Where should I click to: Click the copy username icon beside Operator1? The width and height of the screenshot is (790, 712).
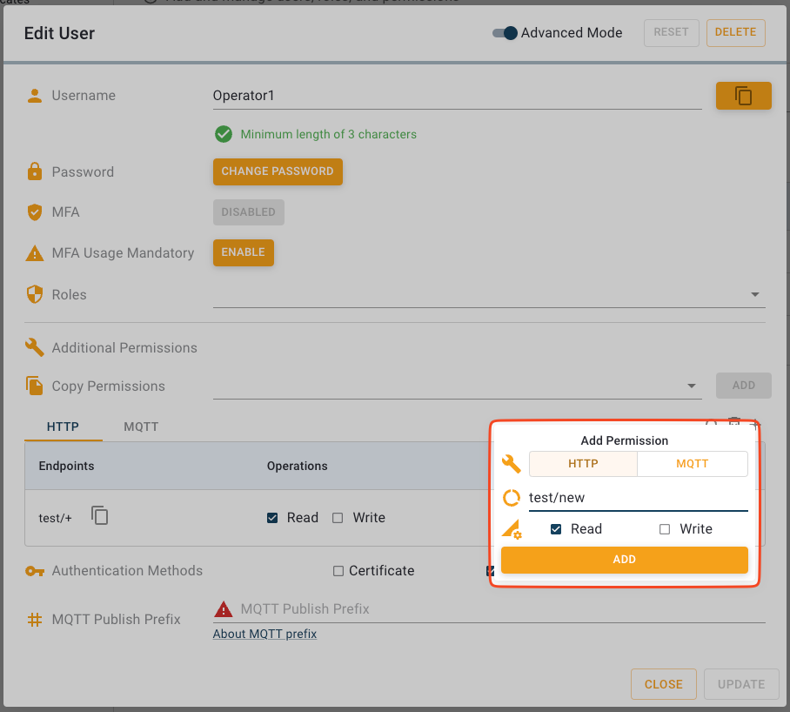(744, 95)
